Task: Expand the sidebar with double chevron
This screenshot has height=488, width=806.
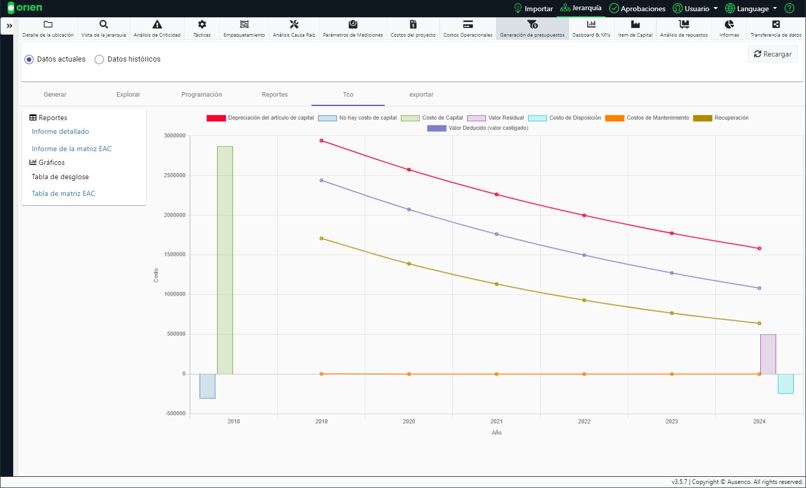Action: (x=9, y=26)
